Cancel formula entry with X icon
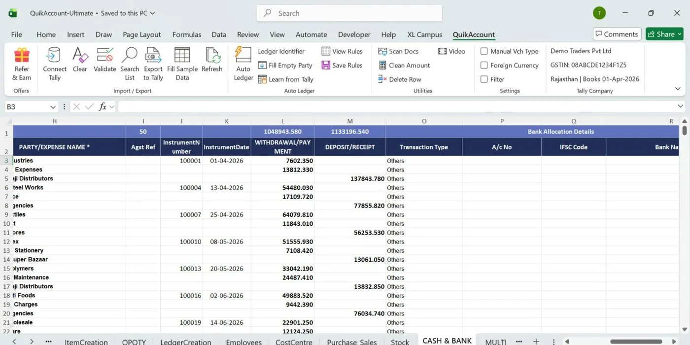Screen dimensions: 690x345 (76, 106)
